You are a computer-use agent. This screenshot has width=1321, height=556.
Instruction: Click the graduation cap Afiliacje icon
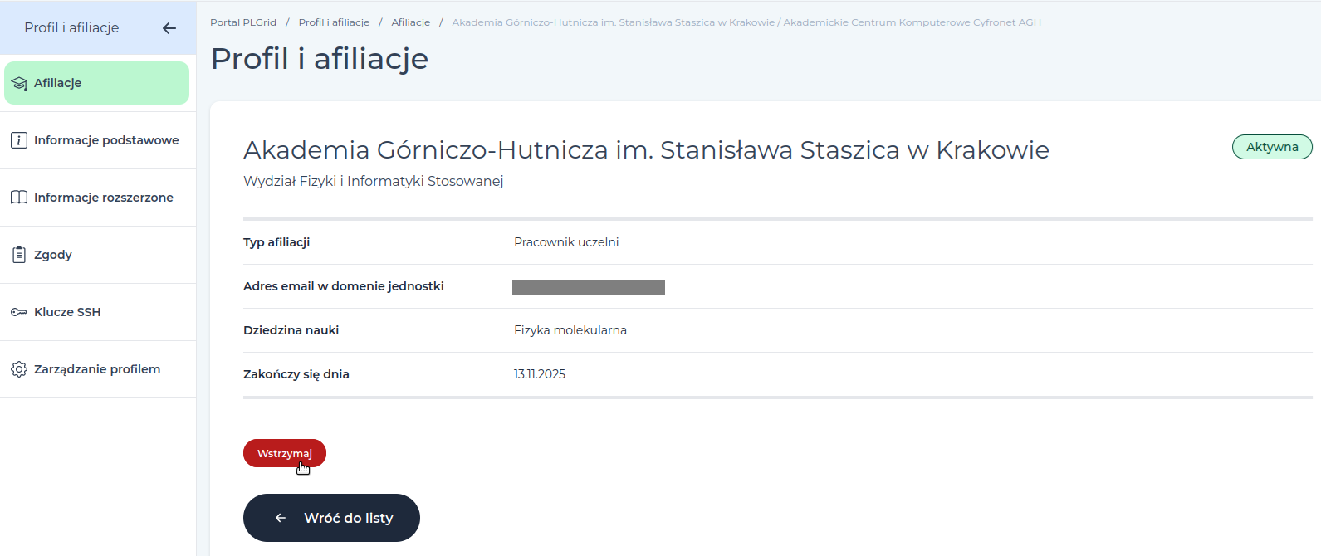[19, 83]
